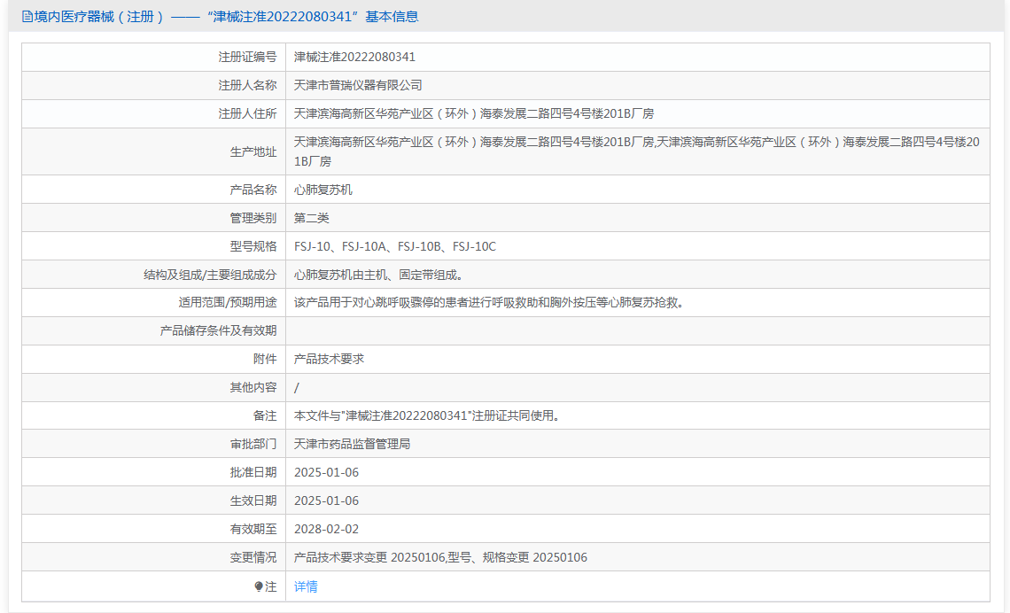Screen dimensions: 1010x613
Task: Click the 有效期至 label
Action: click(253, 529)
